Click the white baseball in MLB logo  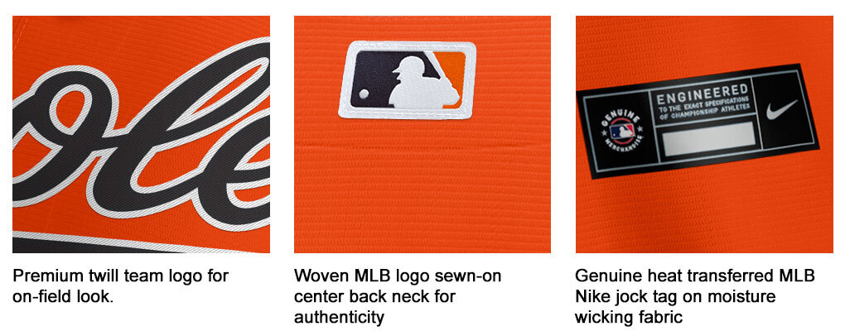[x=364, y=94]
